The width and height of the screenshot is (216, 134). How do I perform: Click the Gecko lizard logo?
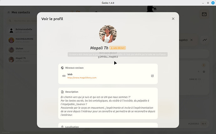coord(152,9)
